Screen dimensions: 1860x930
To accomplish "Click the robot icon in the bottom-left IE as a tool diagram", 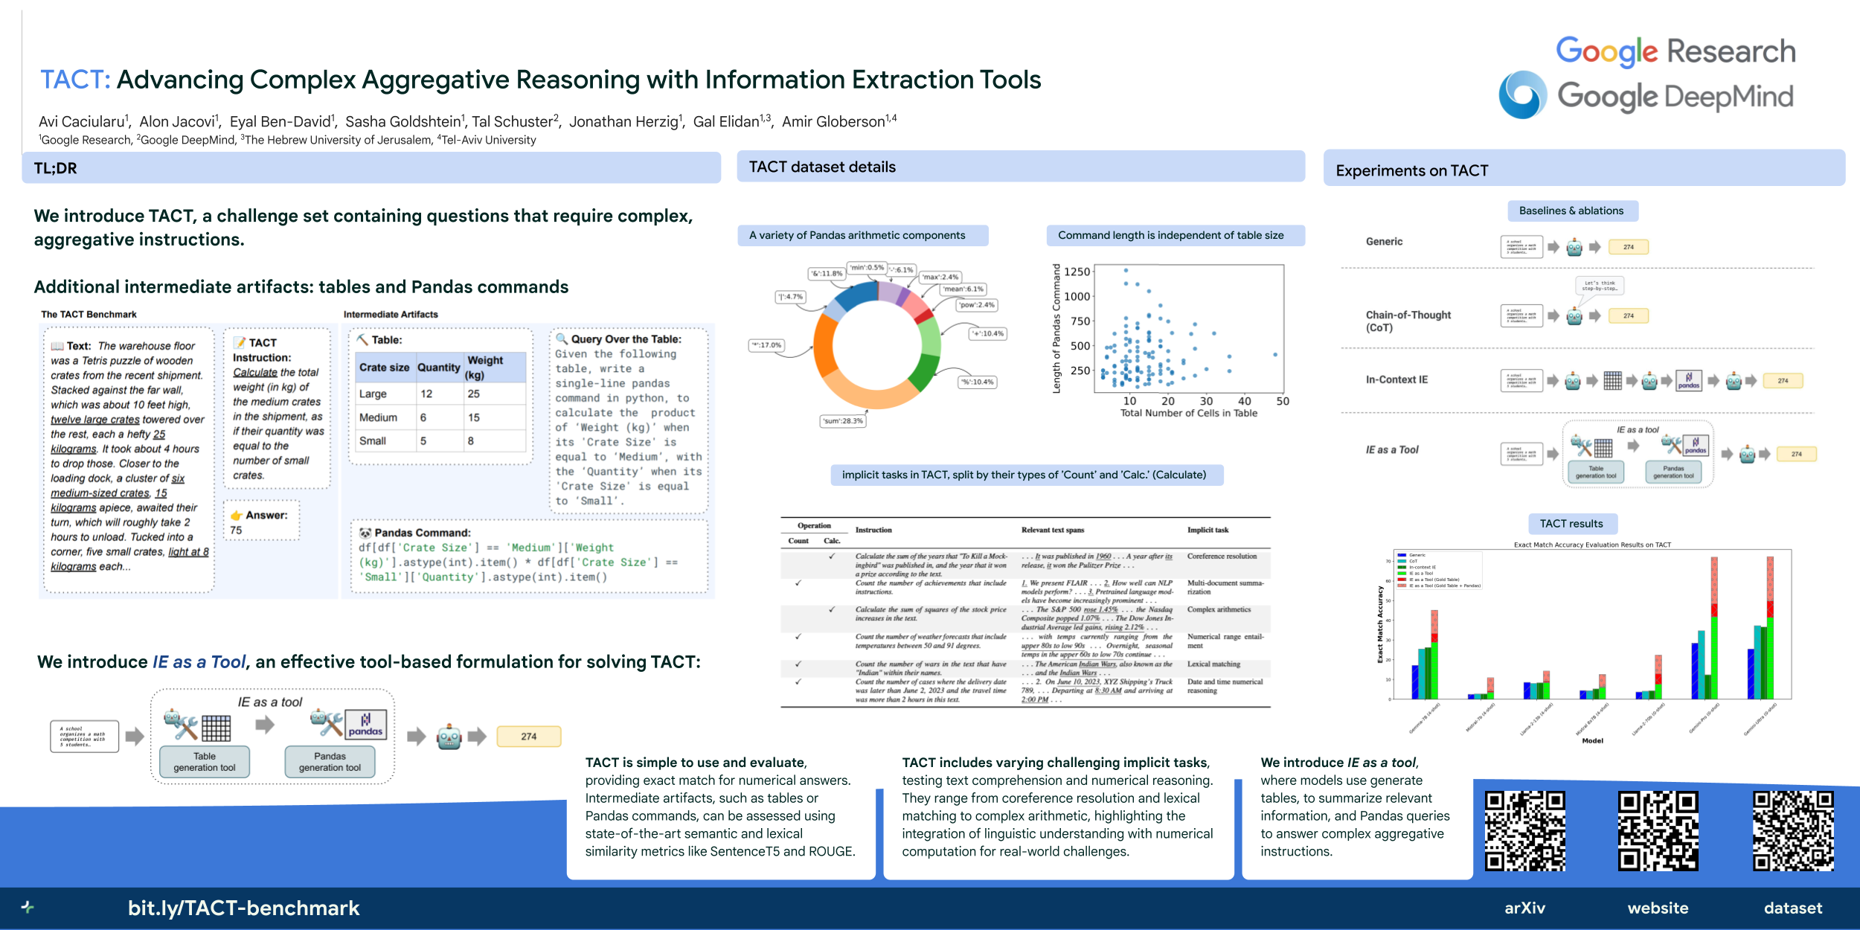I will [449, 737].
